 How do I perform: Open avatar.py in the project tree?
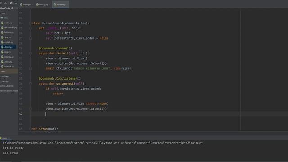point(7,23)
